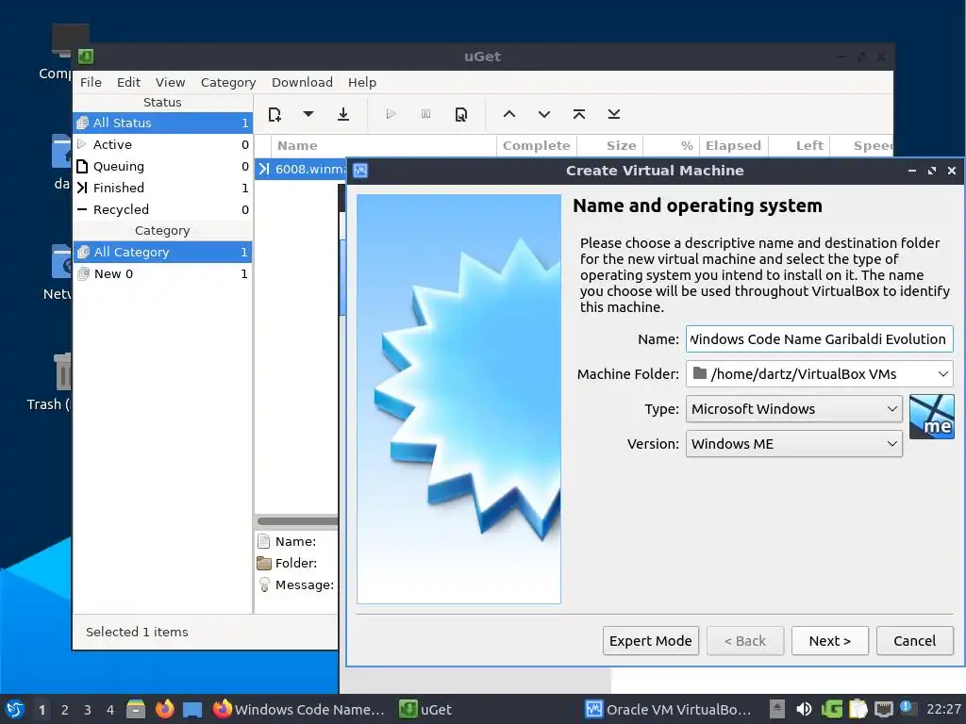This screenshot has width=966, height=724.
Task: Open file manager icon in taskbar
Action: click(136, 709)
